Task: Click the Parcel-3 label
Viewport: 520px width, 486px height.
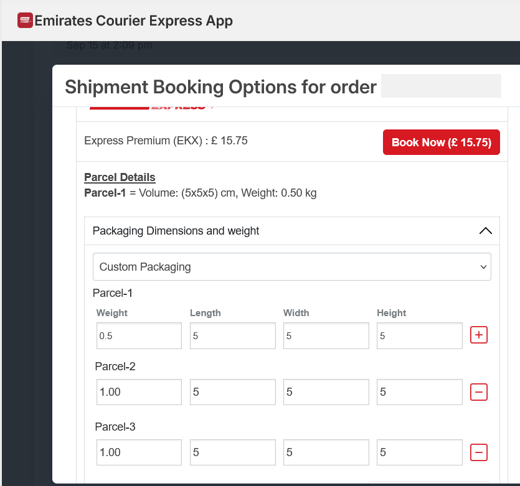Action: (115, 427)
